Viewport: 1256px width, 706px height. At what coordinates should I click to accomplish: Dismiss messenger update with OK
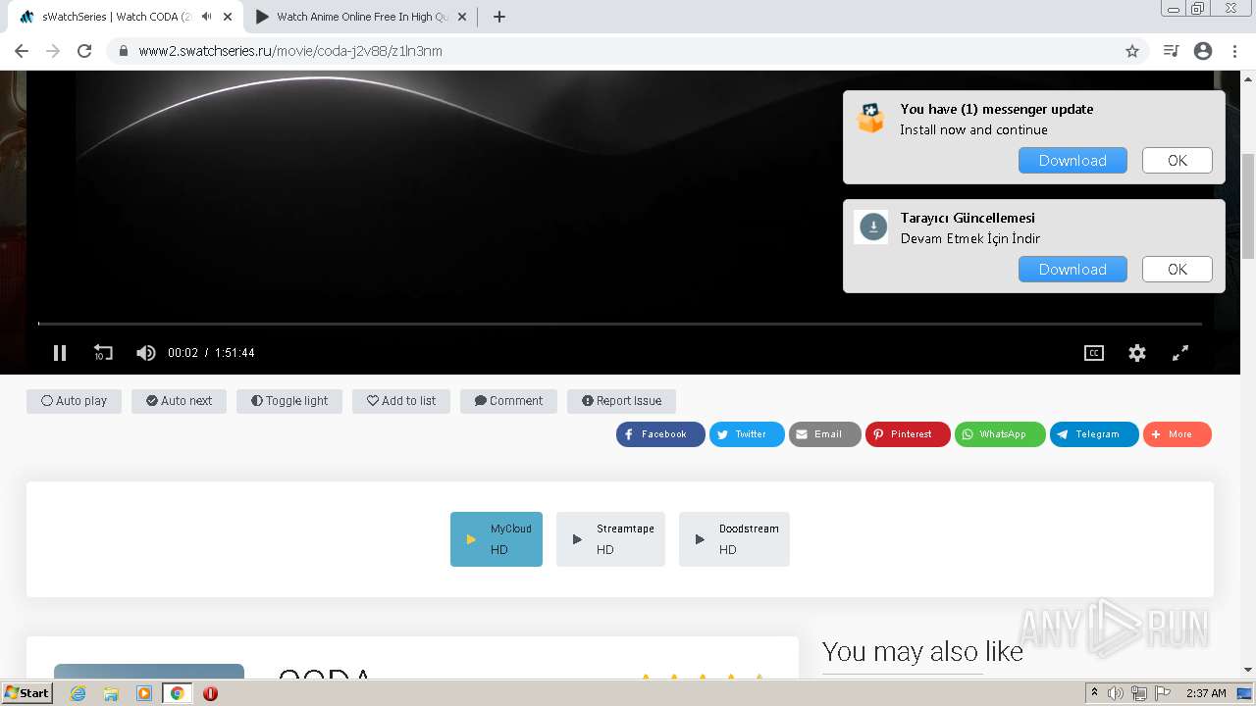point(1177,161)
